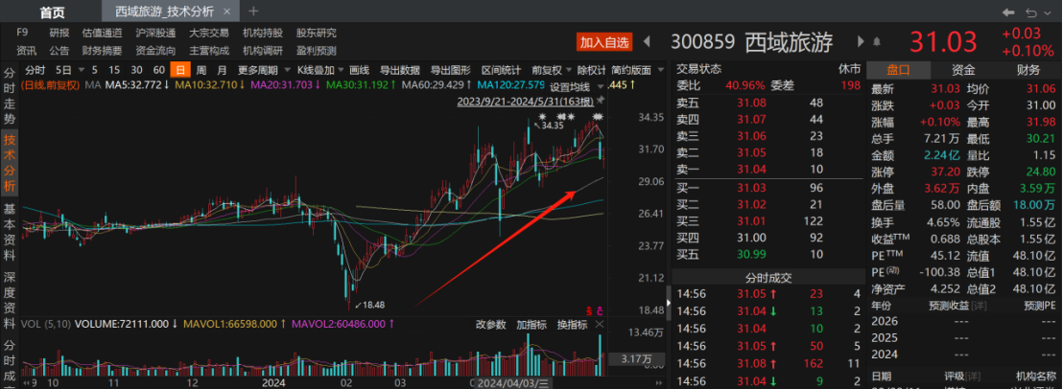Close the VOL indicator panel
Image resolution: width=1063 pixels, height=389 pixels.
(600, 325)
